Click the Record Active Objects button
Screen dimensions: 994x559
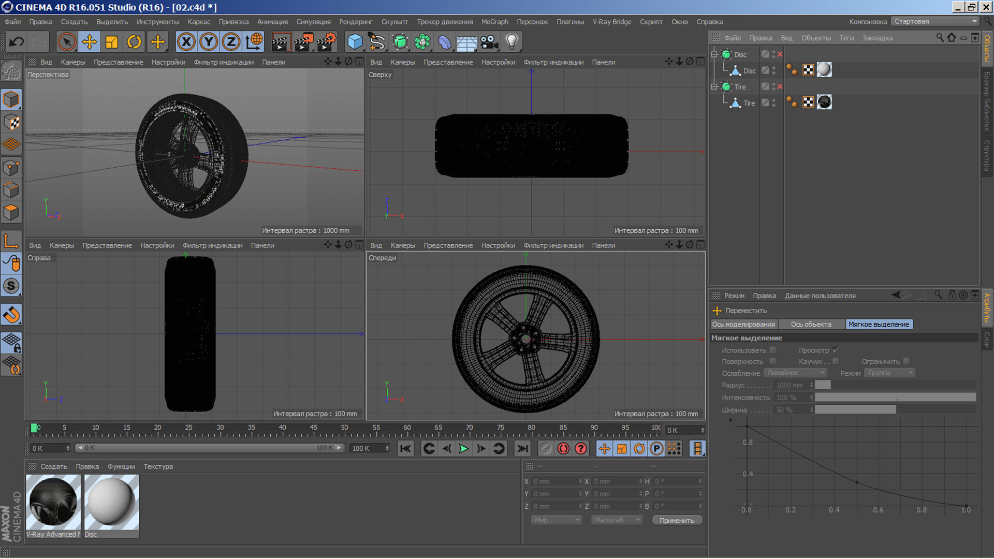click(545, 449)
